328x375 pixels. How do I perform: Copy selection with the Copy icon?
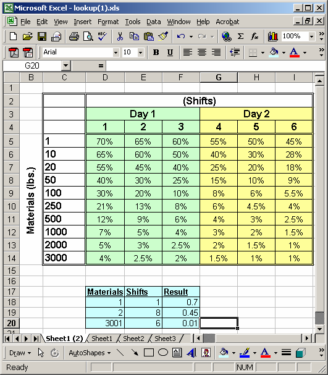[134, 36]
